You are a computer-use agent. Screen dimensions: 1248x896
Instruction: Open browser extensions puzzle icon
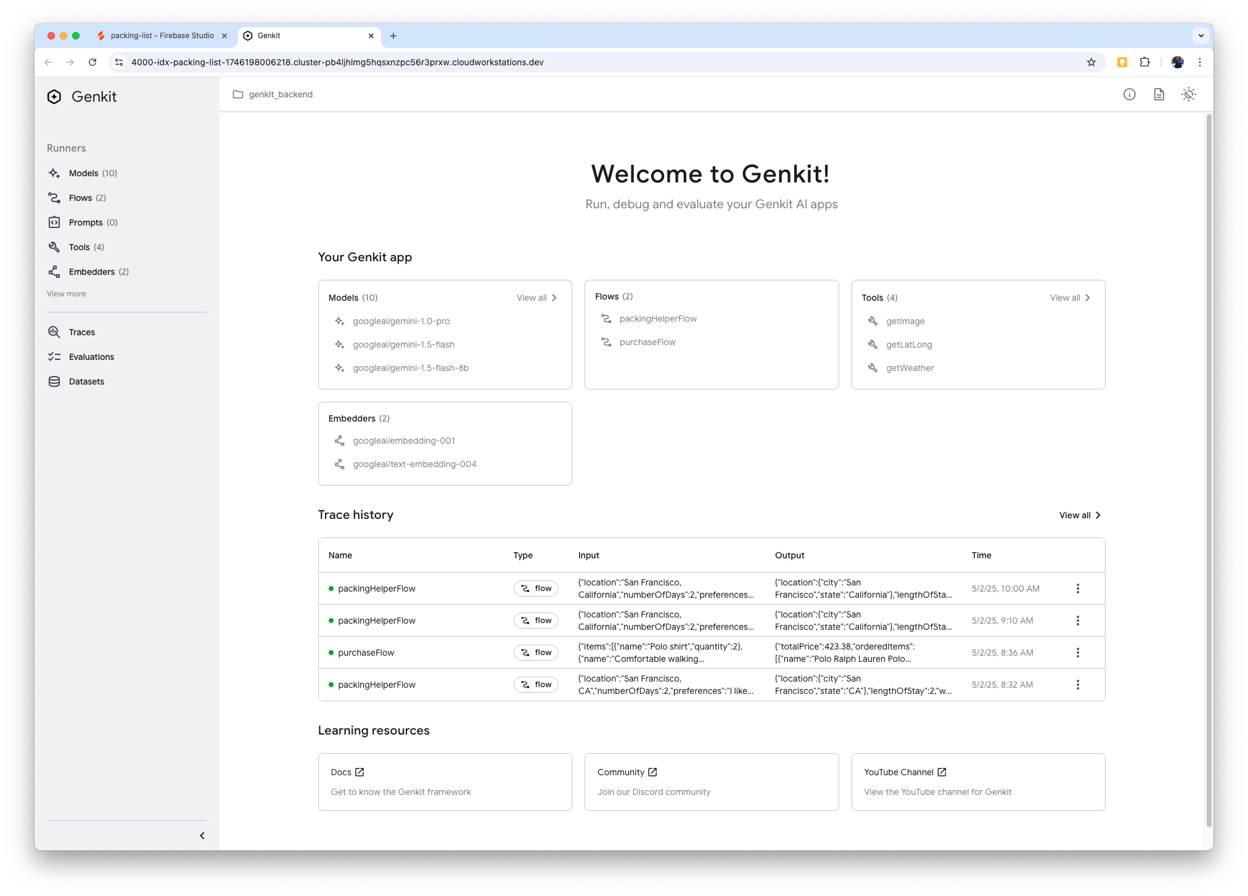(1144, 62)
